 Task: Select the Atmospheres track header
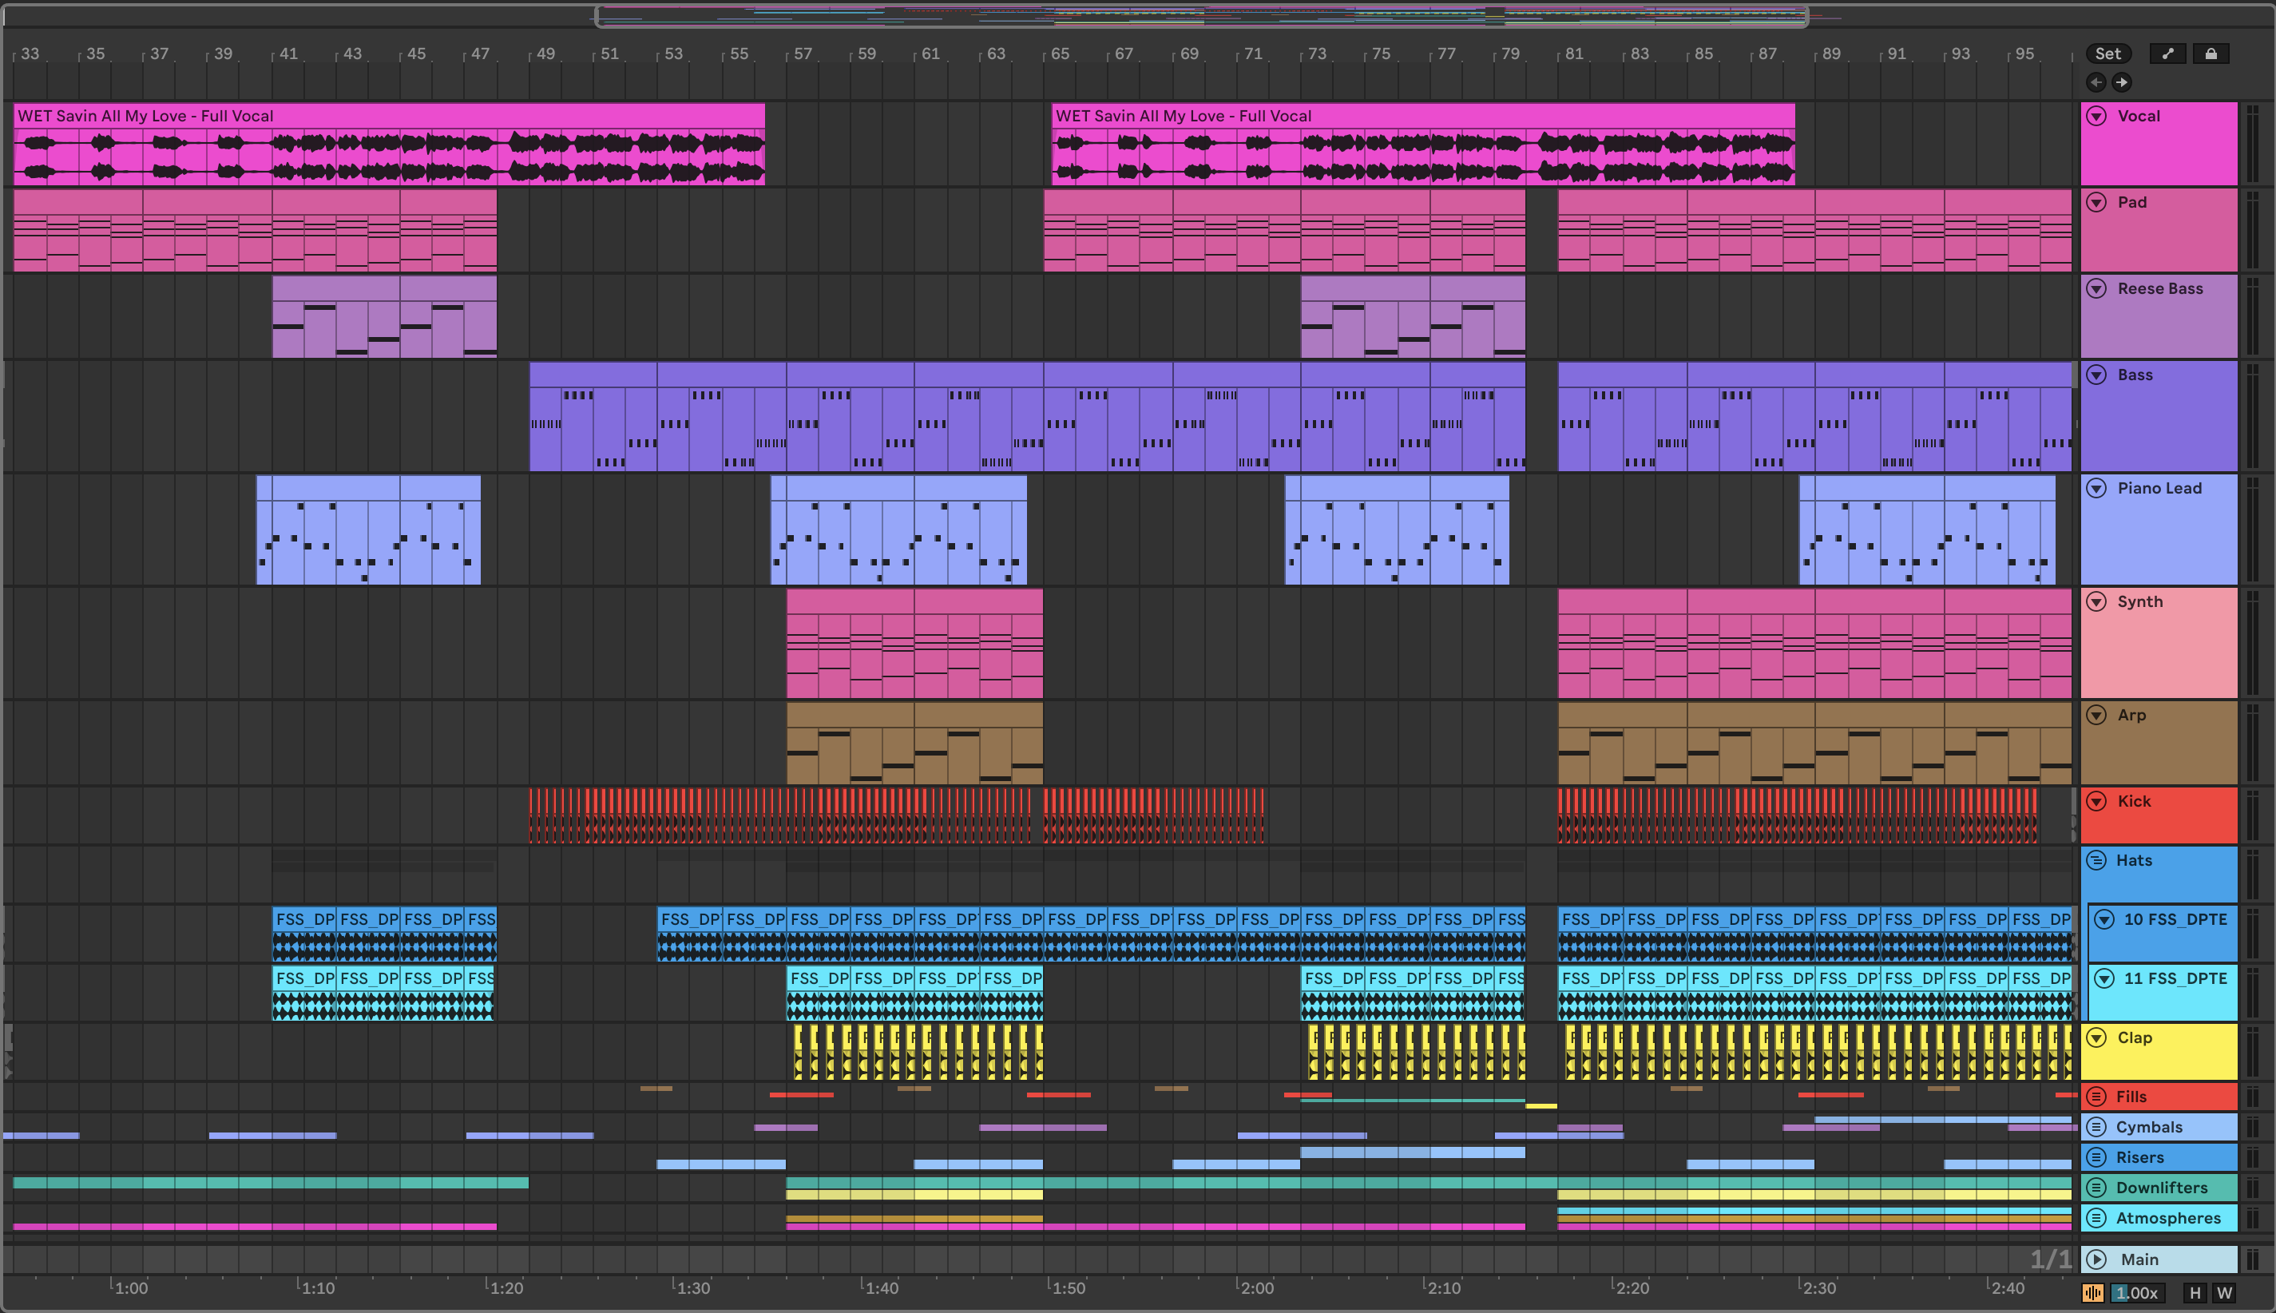2168,1218
